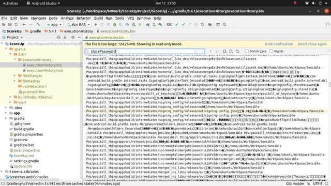Click Hide notification link
Image resolution: width=331 pixels, height=186 pixels.
(x=279, y=44)
